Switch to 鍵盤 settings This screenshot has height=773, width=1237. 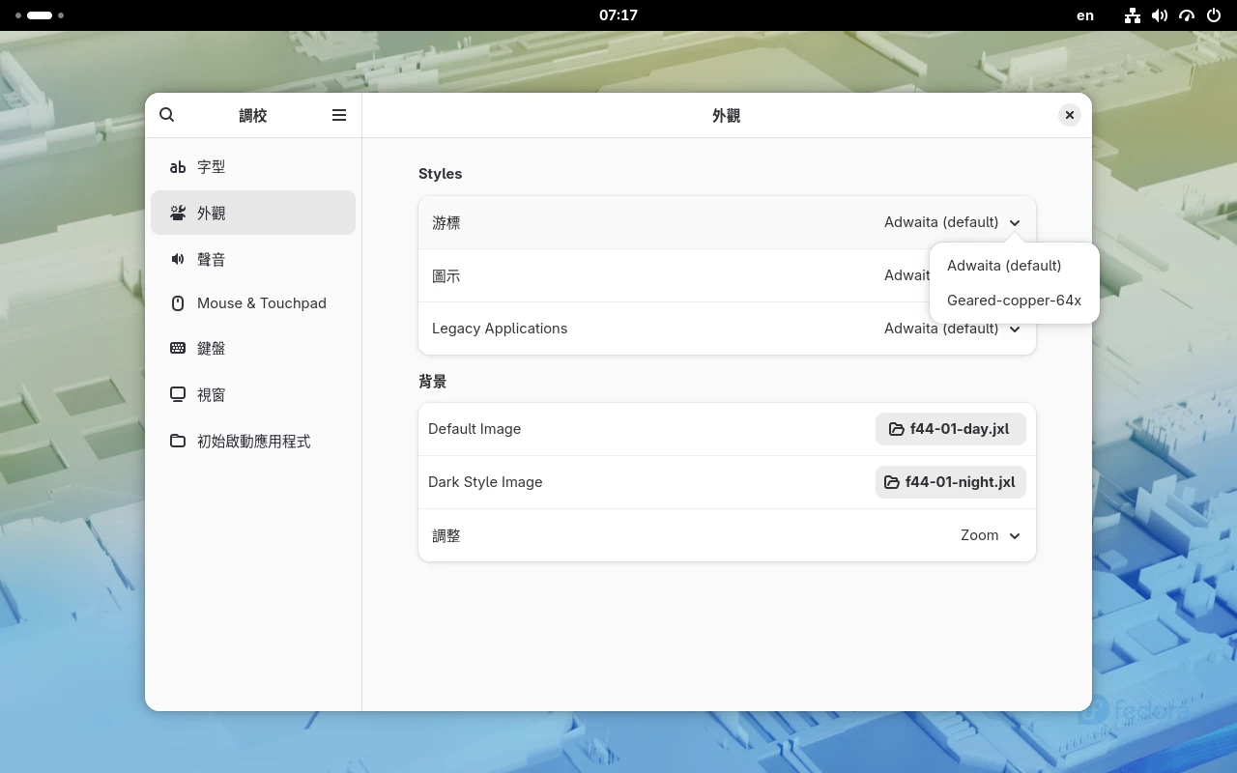(x=253, y=348)
